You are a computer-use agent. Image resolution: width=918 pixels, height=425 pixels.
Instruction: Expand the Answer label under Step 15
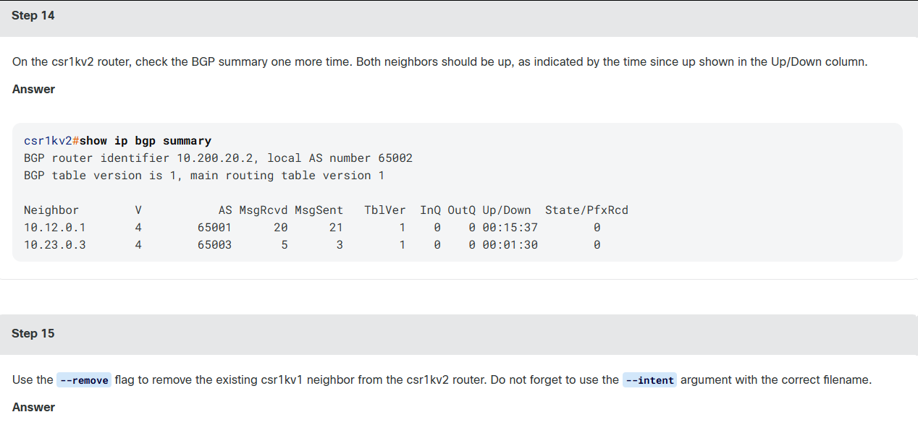tap(33, 408)
